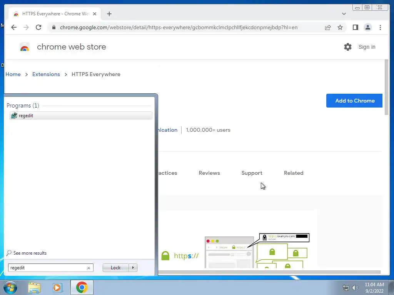Close the HTTPS Everywhere tab
Screen dimensions: 394x295
tap(95, 14)
